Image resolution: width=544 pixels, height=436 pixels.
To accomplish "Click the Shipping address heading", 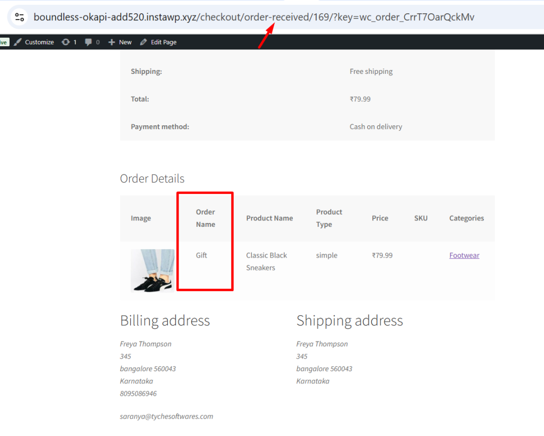I will point(350,321).
